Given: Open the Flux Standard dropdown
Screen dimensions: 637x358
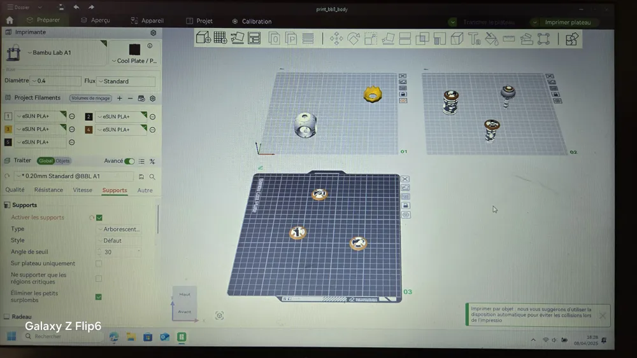Looking at the screenshot, I should 126,81.
